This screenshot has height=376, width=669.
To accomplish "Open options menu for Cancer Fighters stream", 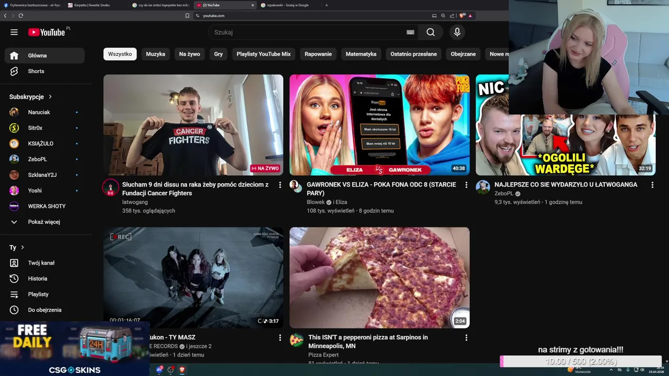I will coord(280,185).
